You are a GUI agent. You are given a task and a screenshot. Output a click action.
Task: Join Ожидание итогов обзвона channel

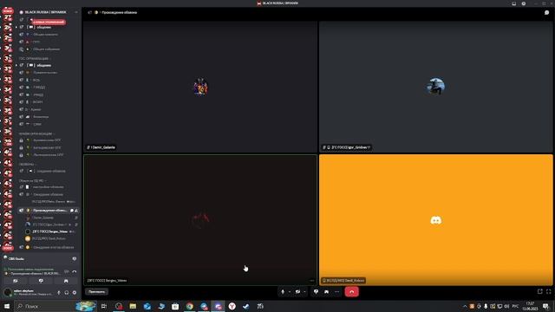(49, 247)
